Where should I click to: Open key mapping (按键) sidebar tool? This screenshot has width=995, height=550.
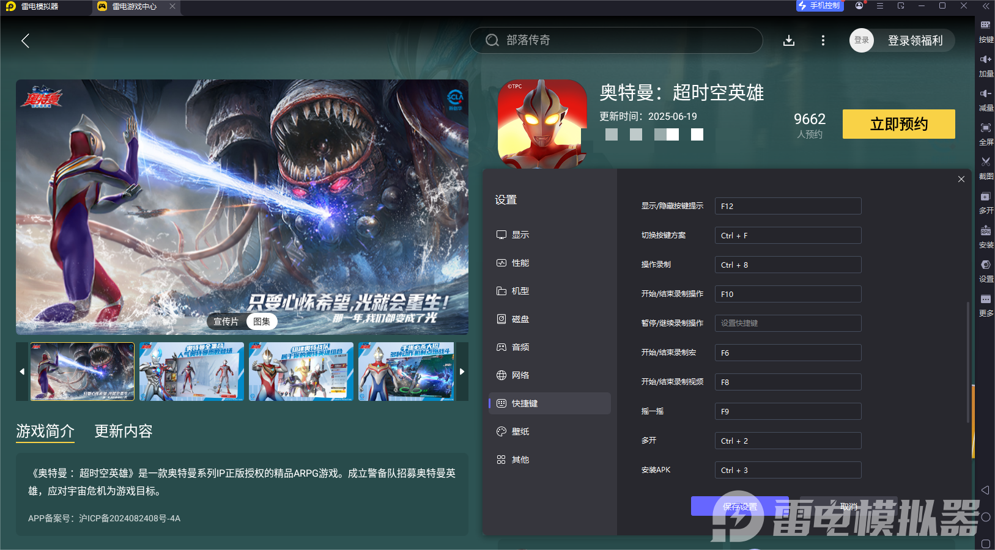985,26
